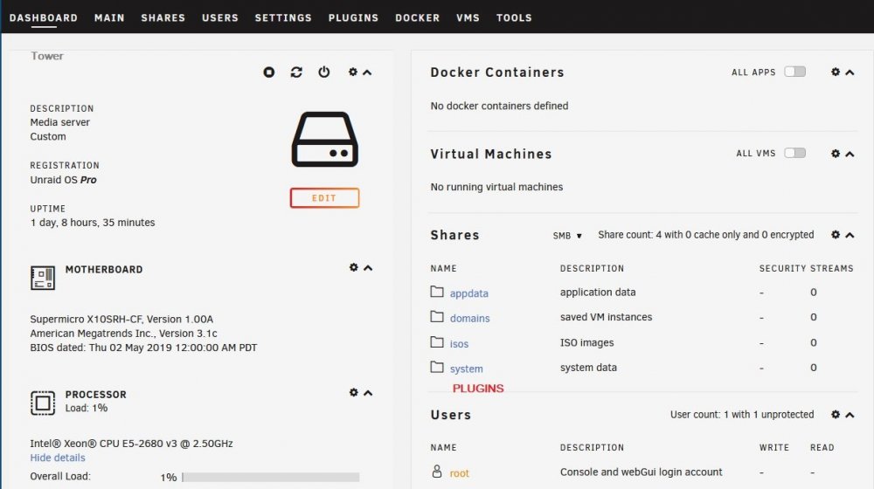Viewport: 874px width, 489px height.
Task: Open the appdata share link
Action: 468,293
